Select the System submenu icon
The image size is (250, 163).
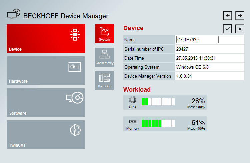[104, 34]
